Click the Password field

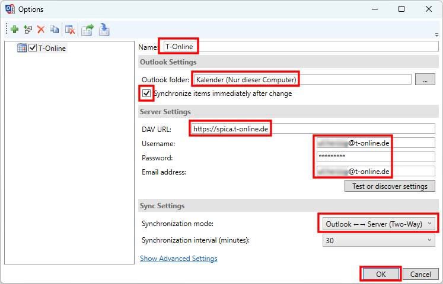376,157
